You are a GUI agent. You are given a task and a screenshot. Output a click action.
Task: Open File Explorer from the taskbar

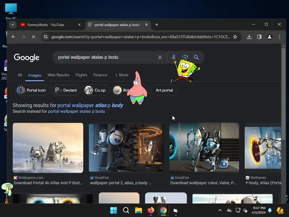point(138,210)
